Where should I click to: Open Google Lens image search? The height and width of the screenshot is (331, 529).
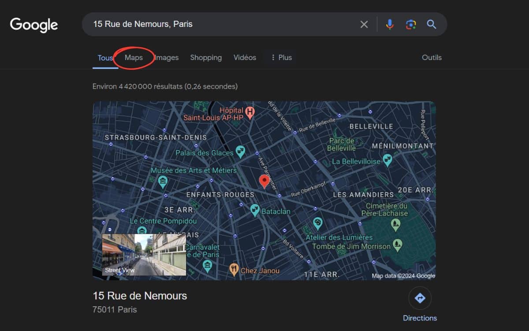(x=411, y=24)
